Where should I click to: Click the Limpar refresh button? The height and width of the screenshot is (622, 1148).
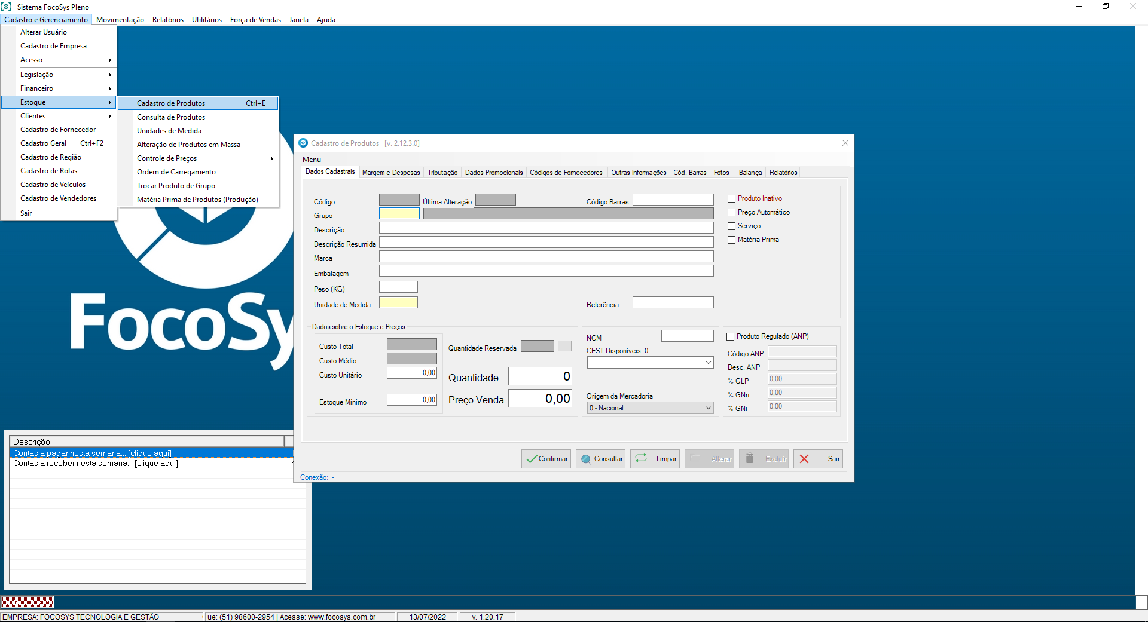pos(655,459)
